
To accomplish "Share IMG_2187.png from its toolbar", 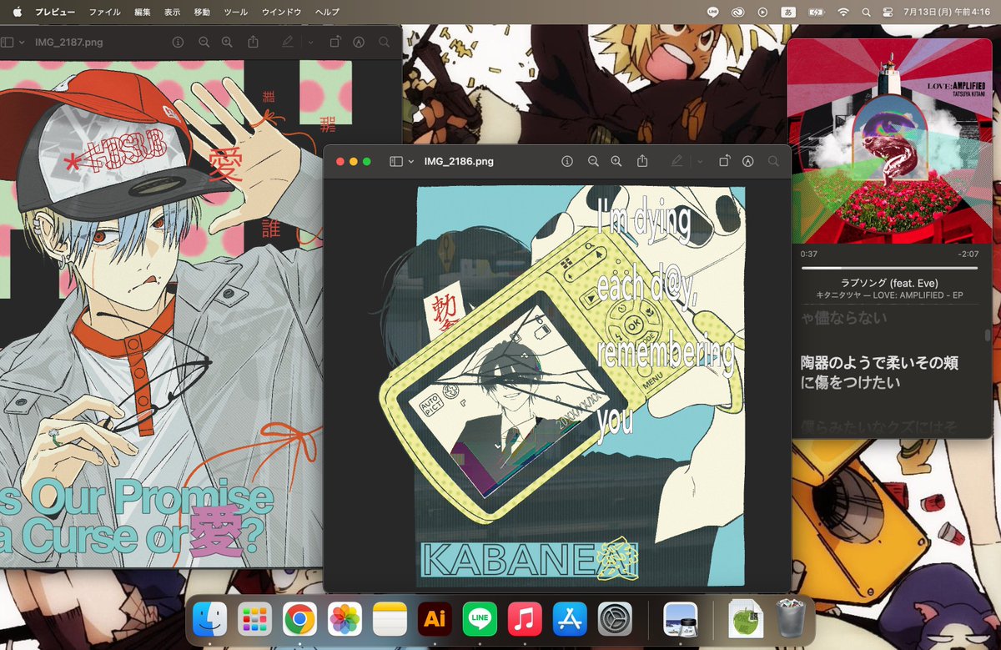I will 253,41.
